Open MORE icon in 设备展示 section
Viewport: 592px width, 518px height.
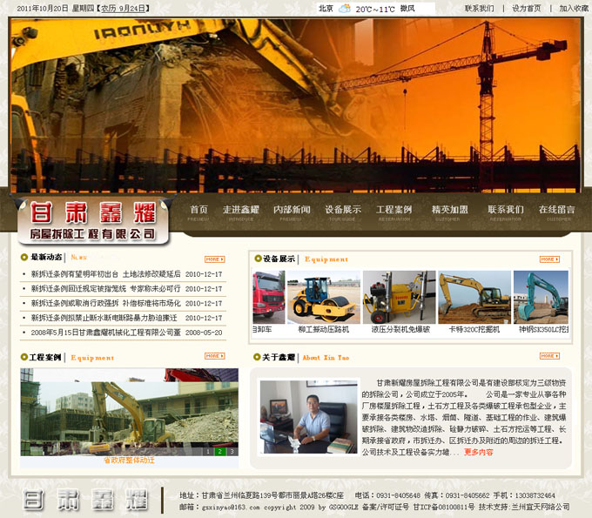pyautogui.click(x=548, y=259)
